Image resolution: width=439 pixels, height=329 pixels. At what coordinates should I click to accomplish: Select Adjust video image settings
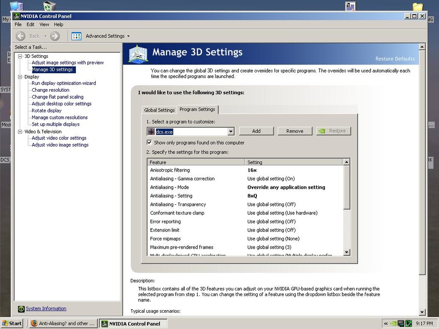60,145
